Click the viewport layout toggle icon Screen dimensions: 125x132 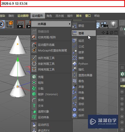[x=116, y=32]
